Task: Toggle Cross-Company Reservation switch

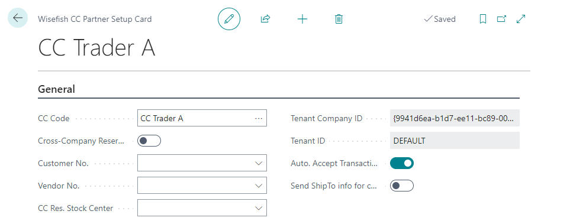Action: click(149, 141)
